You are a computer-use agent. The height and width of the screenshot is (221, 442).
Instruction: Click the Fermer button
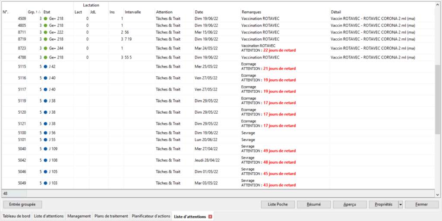(x=421, y=205)
